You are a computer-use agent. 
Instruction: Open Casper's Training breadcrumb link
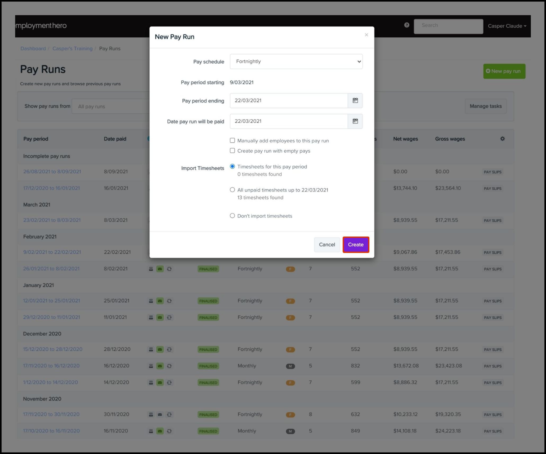72,48
